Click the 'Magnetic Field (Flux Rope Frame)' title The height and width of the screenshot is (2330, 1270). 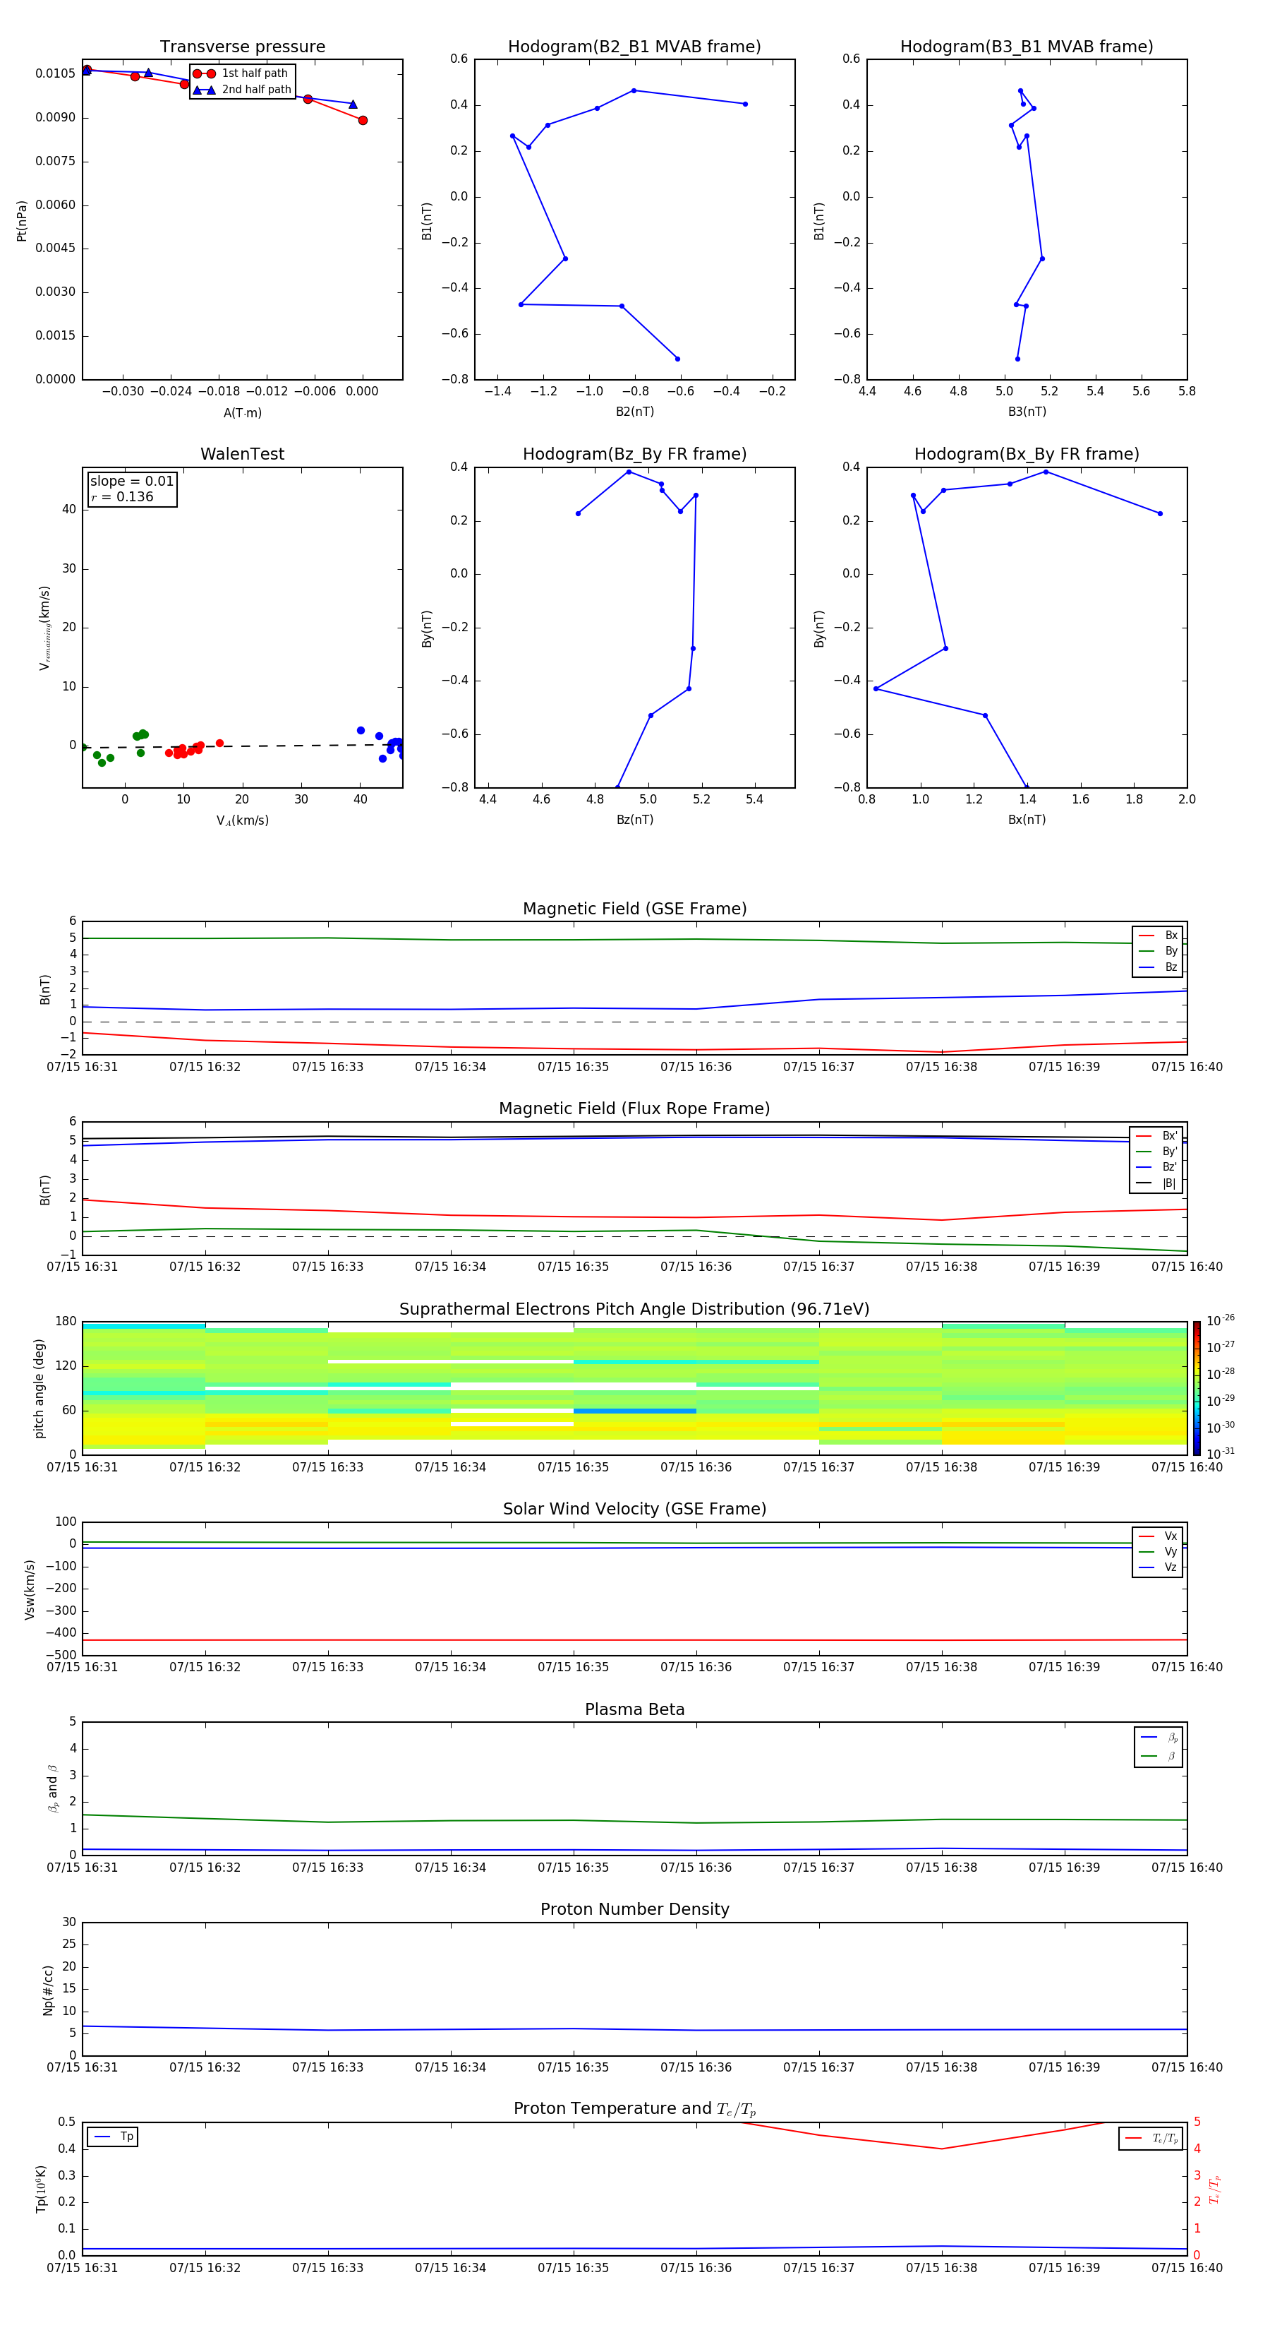tap(634, 1108)
